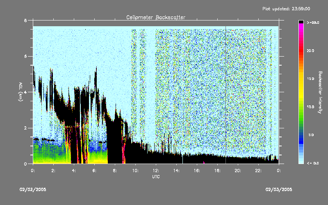Pick the red segment of the colorbar

(x=301, y=50)
